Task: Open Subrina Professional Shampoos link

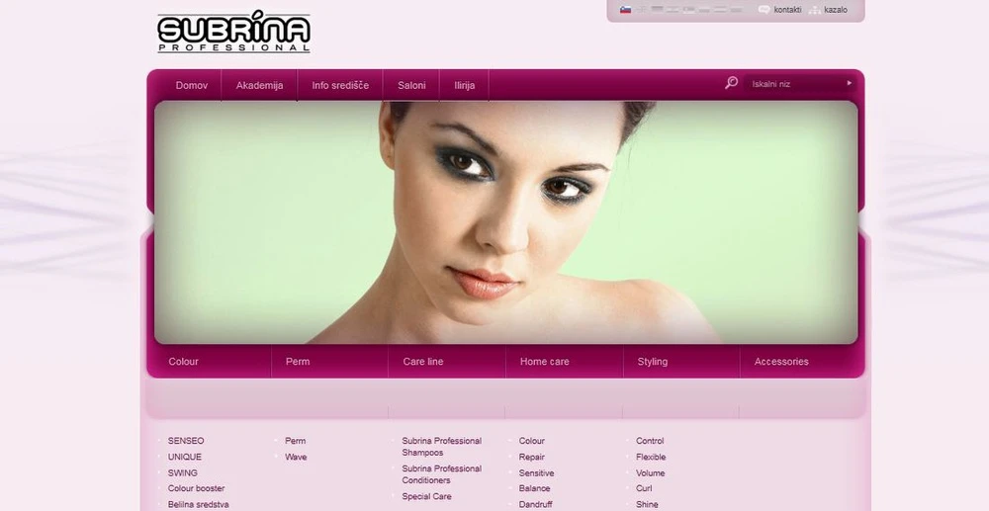Action: pos(441,447)
